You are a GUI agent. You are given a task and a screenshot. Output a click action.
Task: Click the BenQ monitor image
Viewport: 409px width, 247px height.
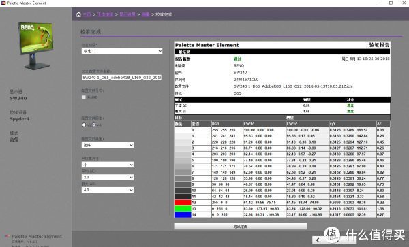pos(36,46)
